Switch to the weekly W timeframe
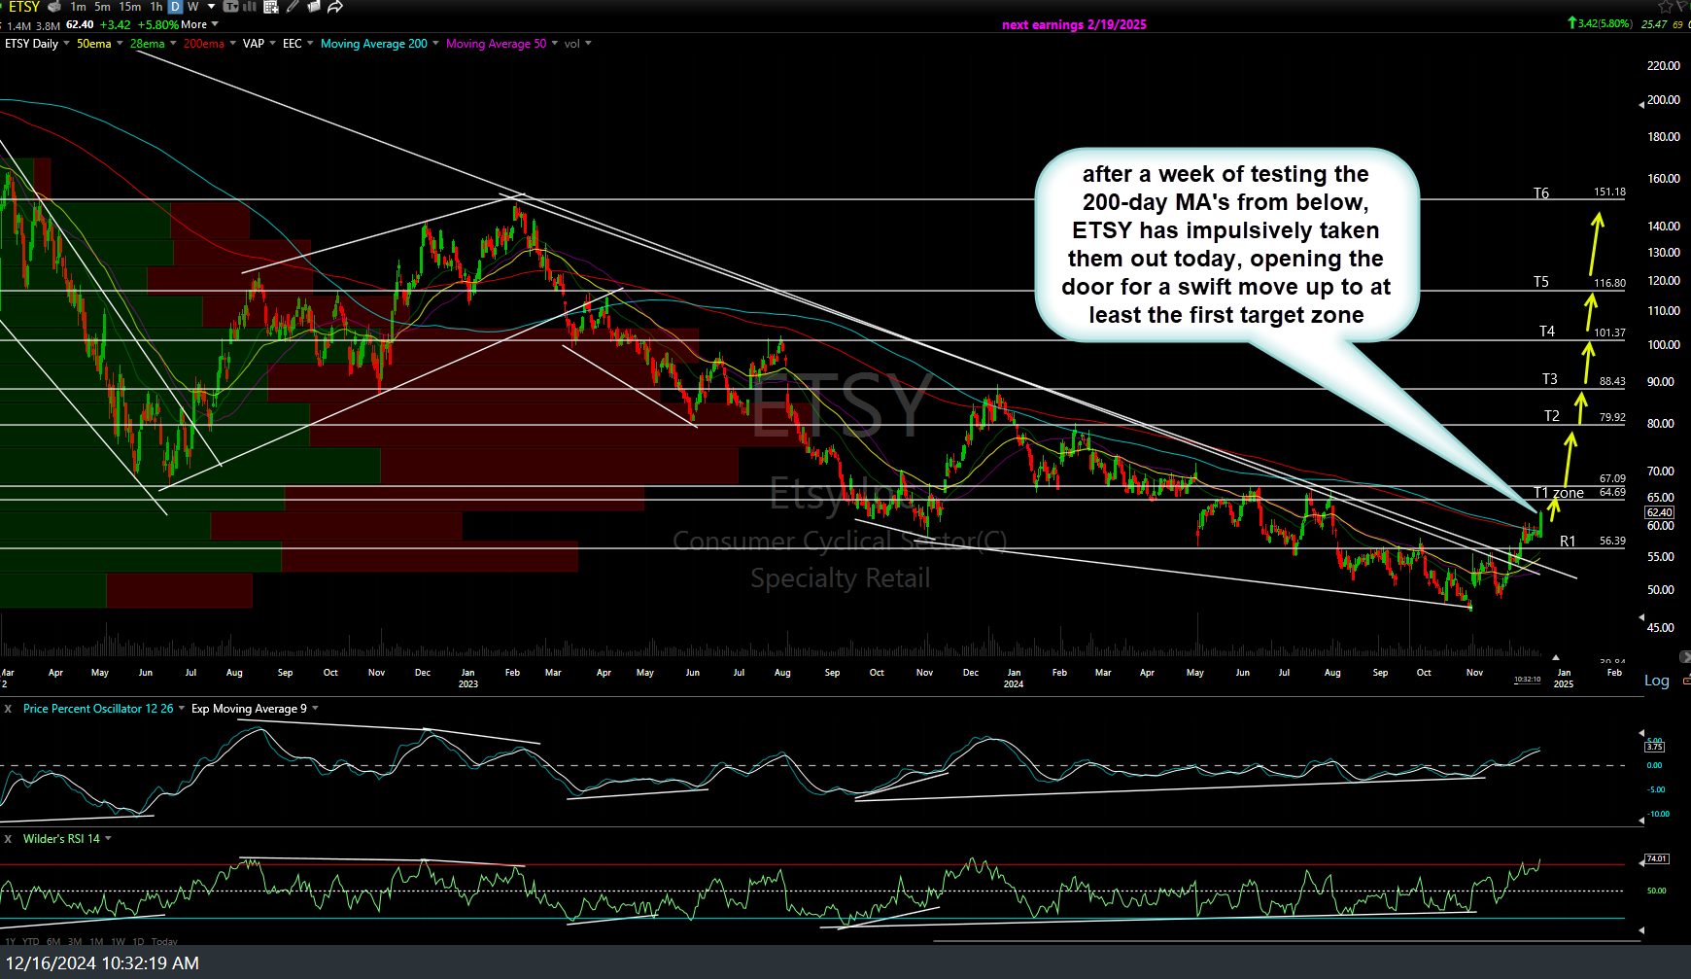This screenshot has height=979, width=1691. pyautogui.click(x=193, y=7)
